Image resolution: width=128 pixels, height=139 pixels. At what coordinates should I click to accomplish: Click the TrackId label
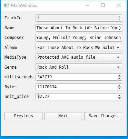(13, 18)
